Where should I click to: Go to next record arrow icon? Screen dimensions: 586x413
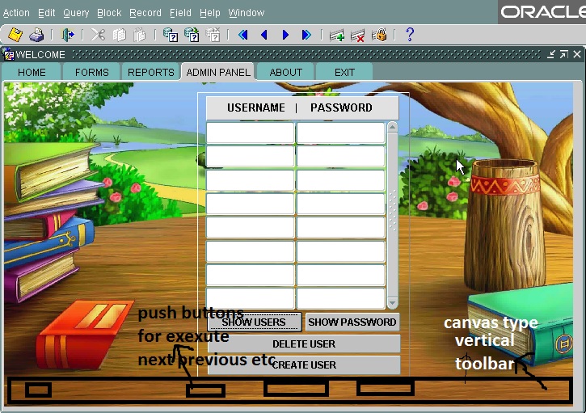[285, 35]
